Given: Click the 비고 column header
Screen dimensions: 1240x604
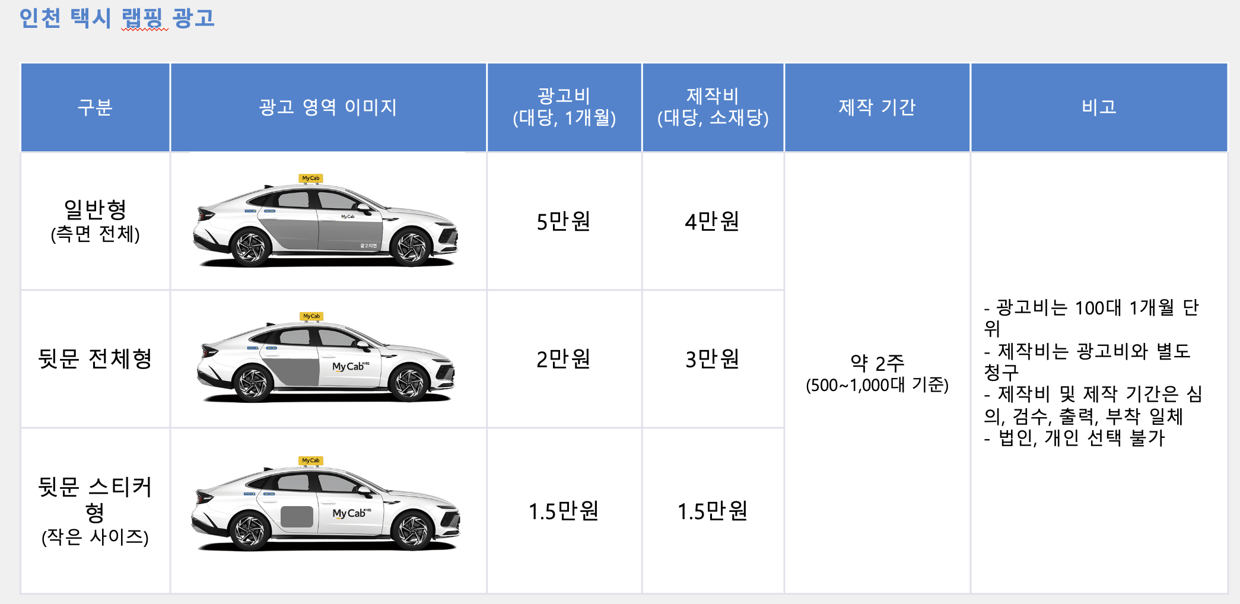Looking at the screenshot, I should coord(1099,107).
